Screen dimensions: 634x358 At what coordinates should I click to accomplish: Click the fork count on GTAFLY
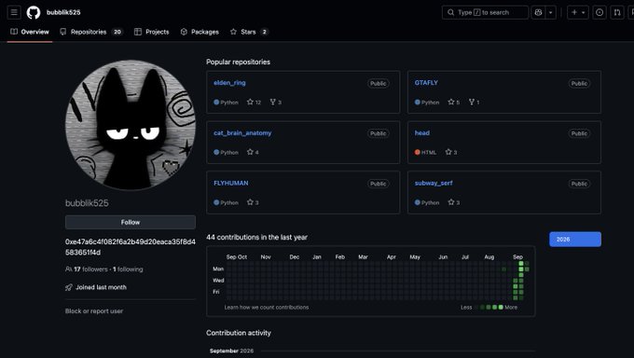[474, 102]
